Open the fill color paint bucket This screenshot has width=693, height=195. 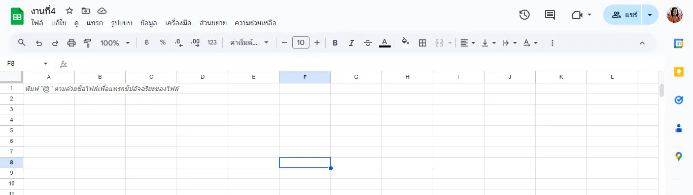405,43
